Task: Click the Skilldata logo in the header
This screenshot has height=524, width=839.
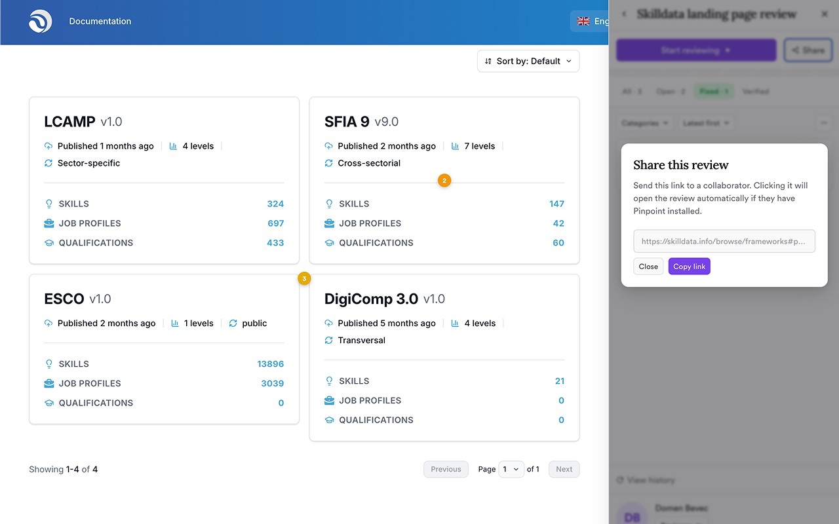Action: click(40, 22)
